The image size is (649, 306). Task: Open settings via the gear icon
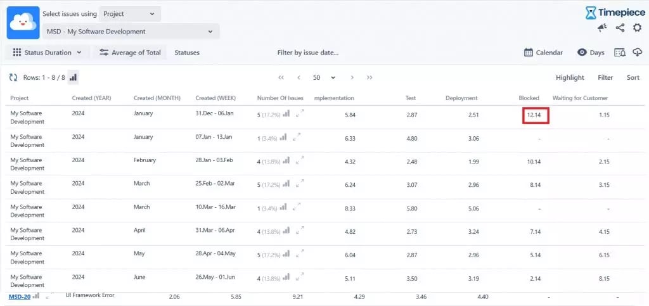tap(637, 28)
